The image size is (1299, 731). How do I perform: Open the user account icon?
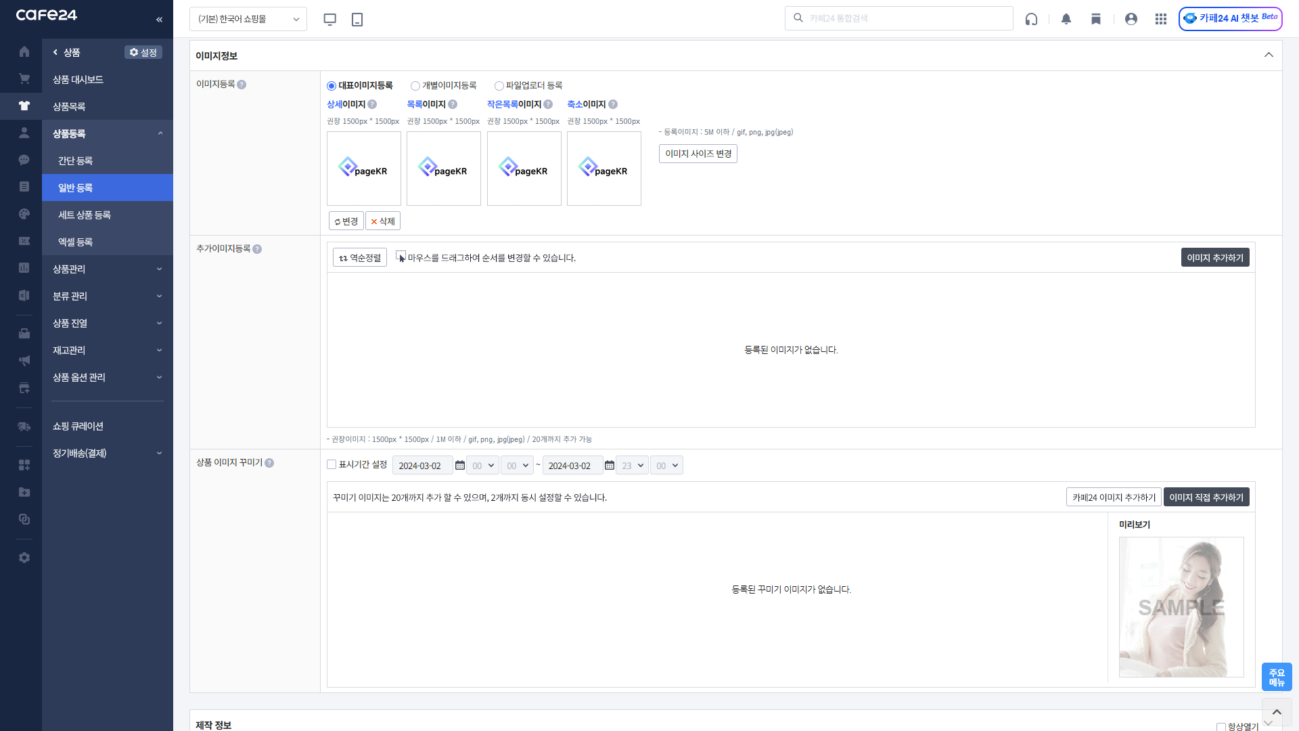pos(1131,19)
